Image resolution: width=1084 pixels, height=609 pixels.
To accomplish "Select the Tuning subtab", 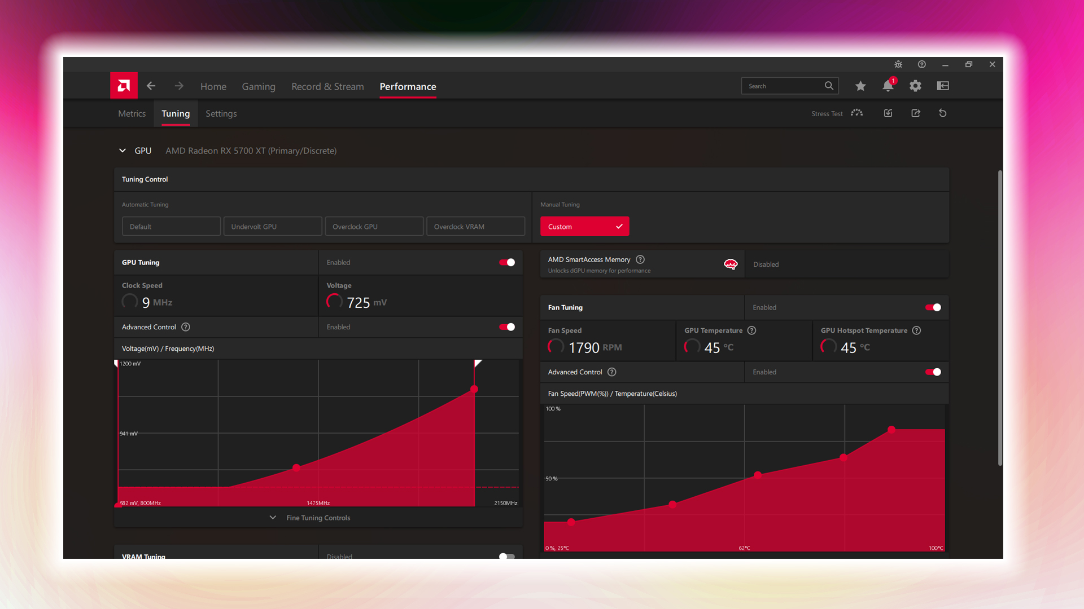I will pyautogui.click(x=176, y=113).
